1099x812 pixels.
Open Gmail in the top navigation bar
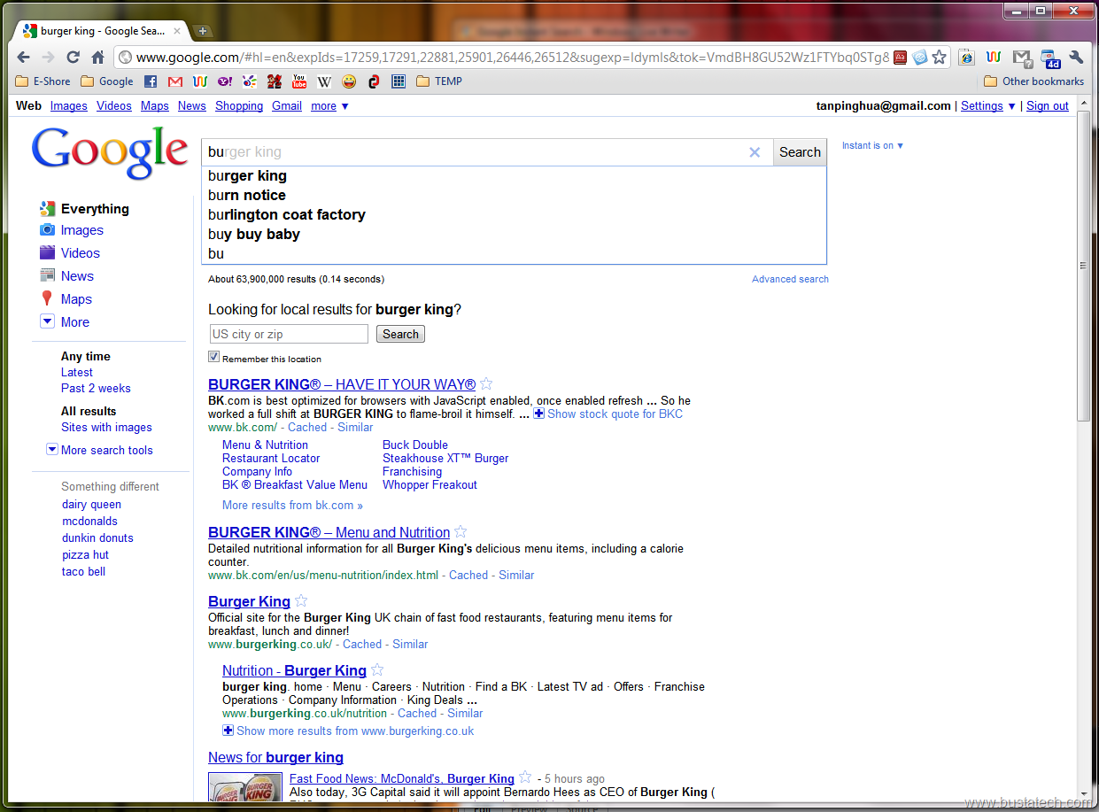coord(287,106)
